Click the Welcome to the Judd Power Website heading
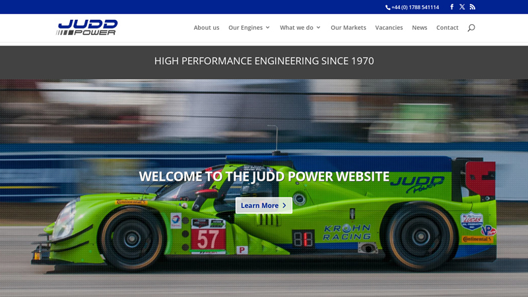 coord(264,176)
